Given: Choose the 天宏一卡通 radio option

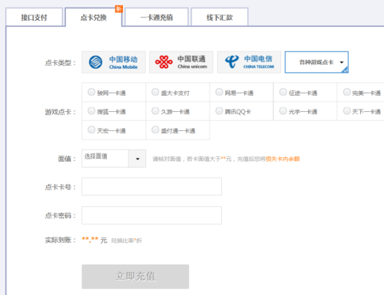Looking at the screenshot, I should pos(91,129).
